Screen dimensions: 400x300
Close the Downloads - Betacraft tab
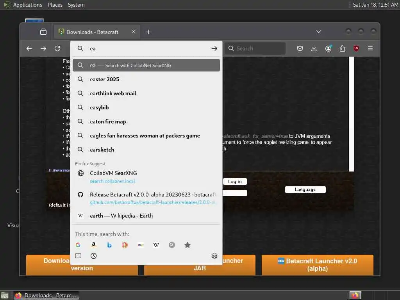[x=134, y=32]
